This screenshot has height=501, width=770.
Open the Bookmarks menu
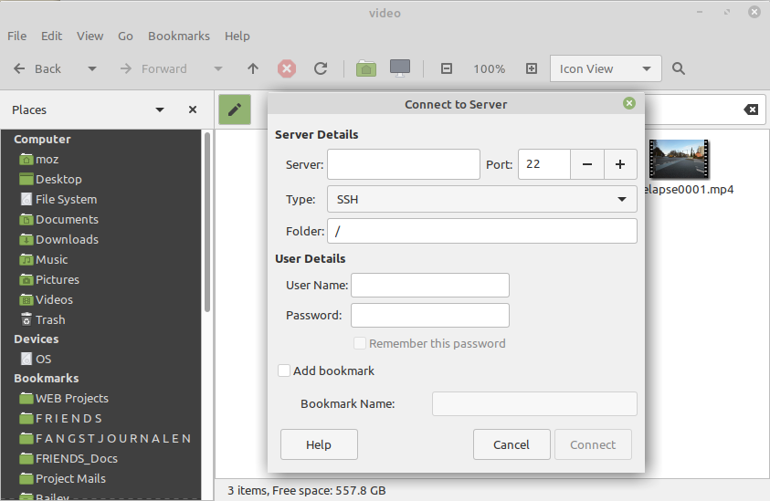[x=179, y=36]
